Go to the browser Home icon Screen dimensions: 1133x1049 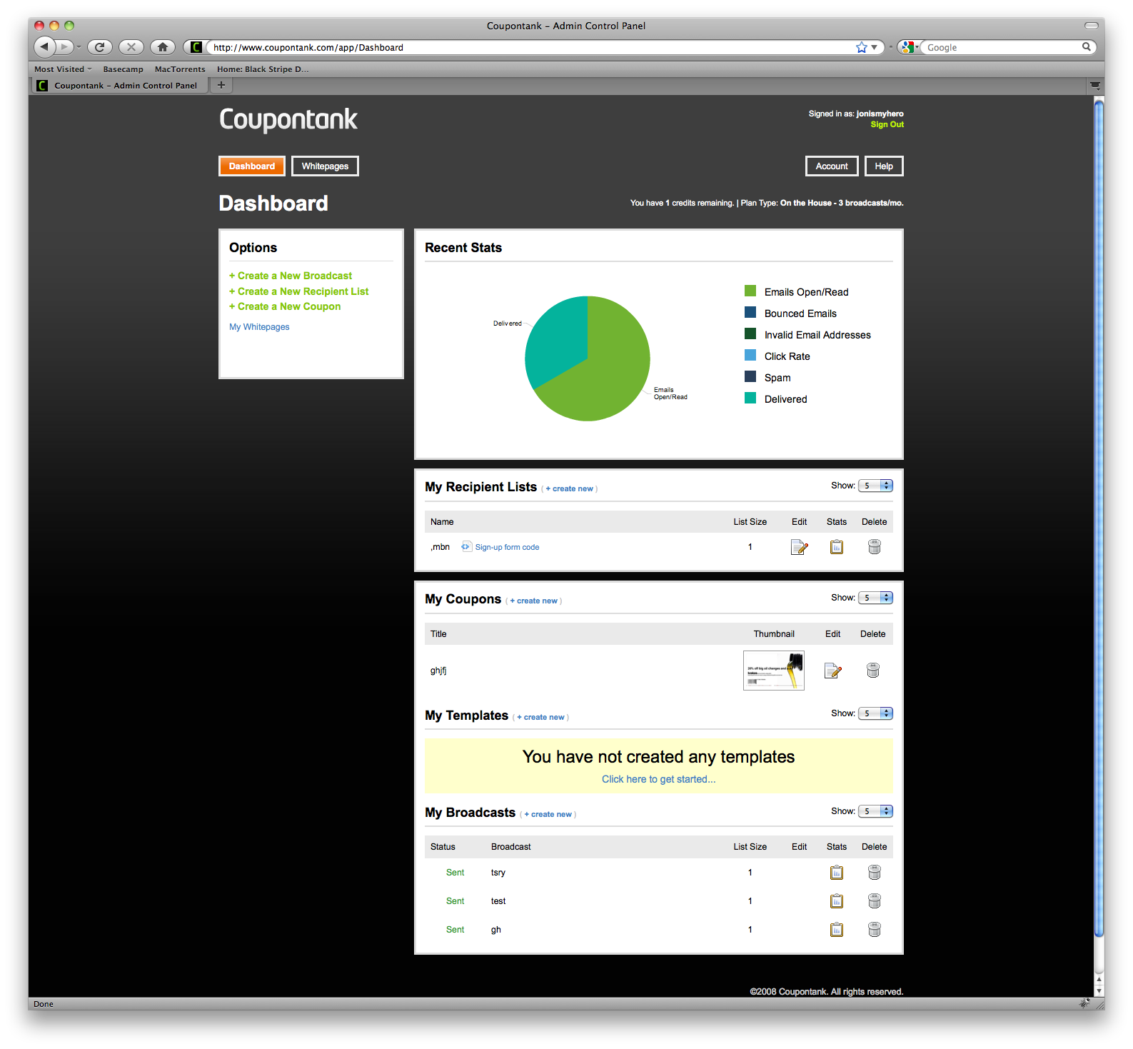pos(163,47)
